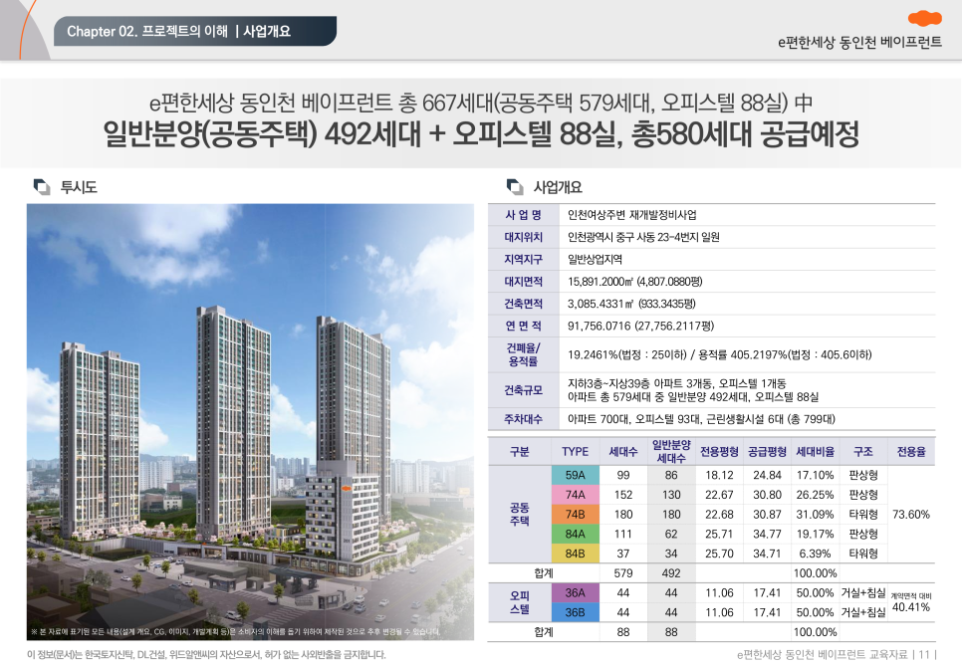
Task: Click the 73.60% exclusive-use ratio cell
Action: click(x=911, y=514)
